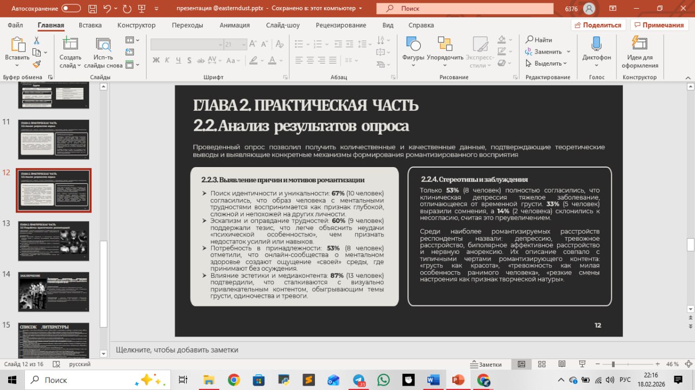The width and height of the screenshot is (695, 390).
Task: Click the Slide Show presenter icon in status bar
Action: [x=582, y=364]
